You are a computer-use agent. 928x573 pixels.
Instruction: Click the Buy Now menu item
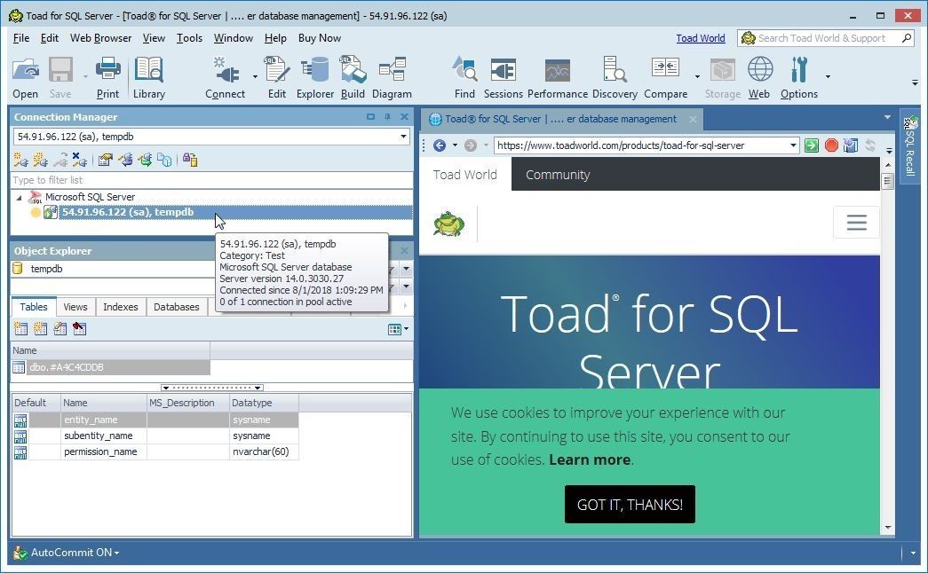[x=320, y=38]
